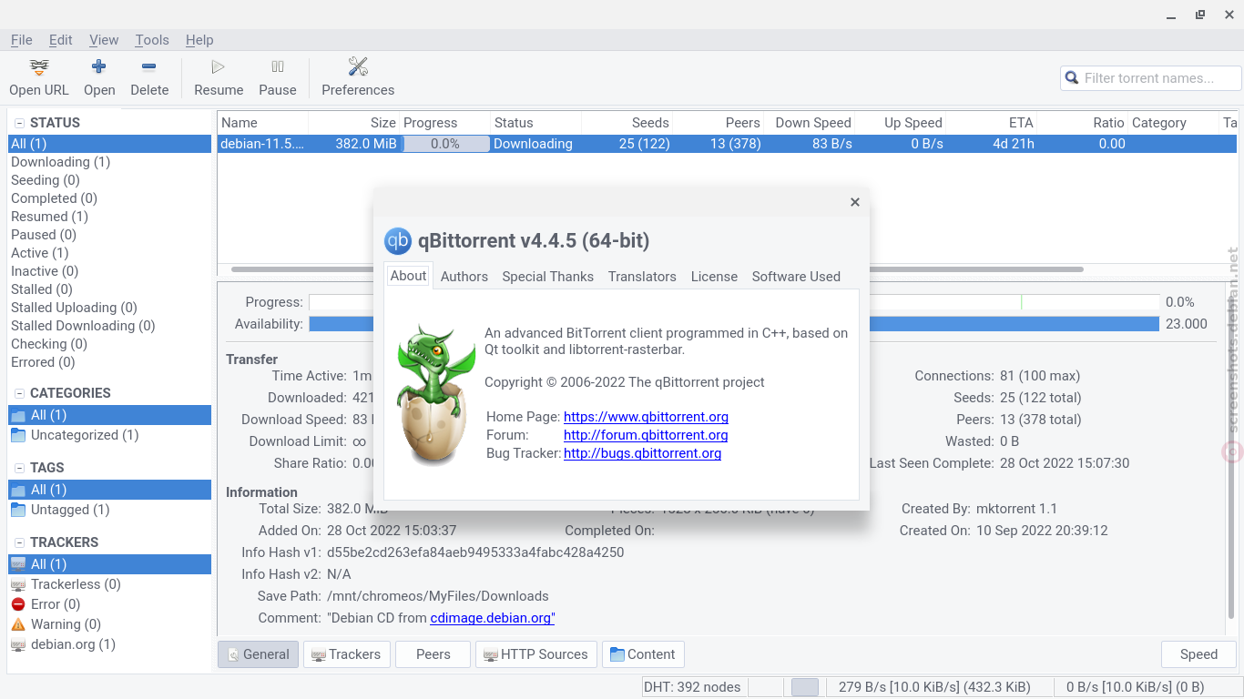Sort by the Down Speed column header
This screenshot has width=1244, height=699.
(x=809, y=123)
